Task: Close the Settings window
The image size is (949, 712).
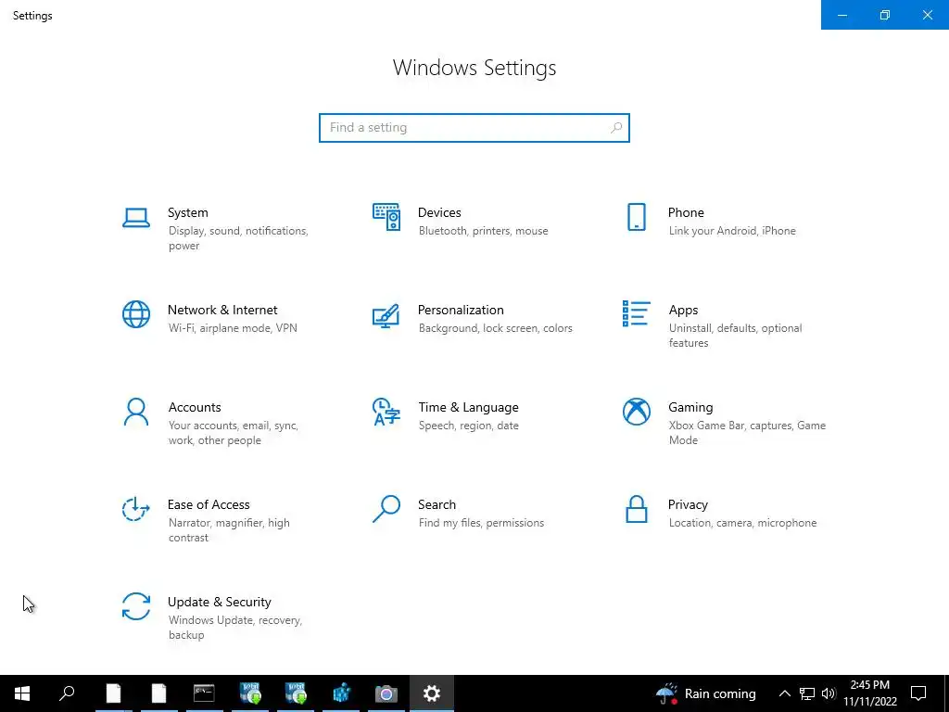Action: (x=927, y=15)
